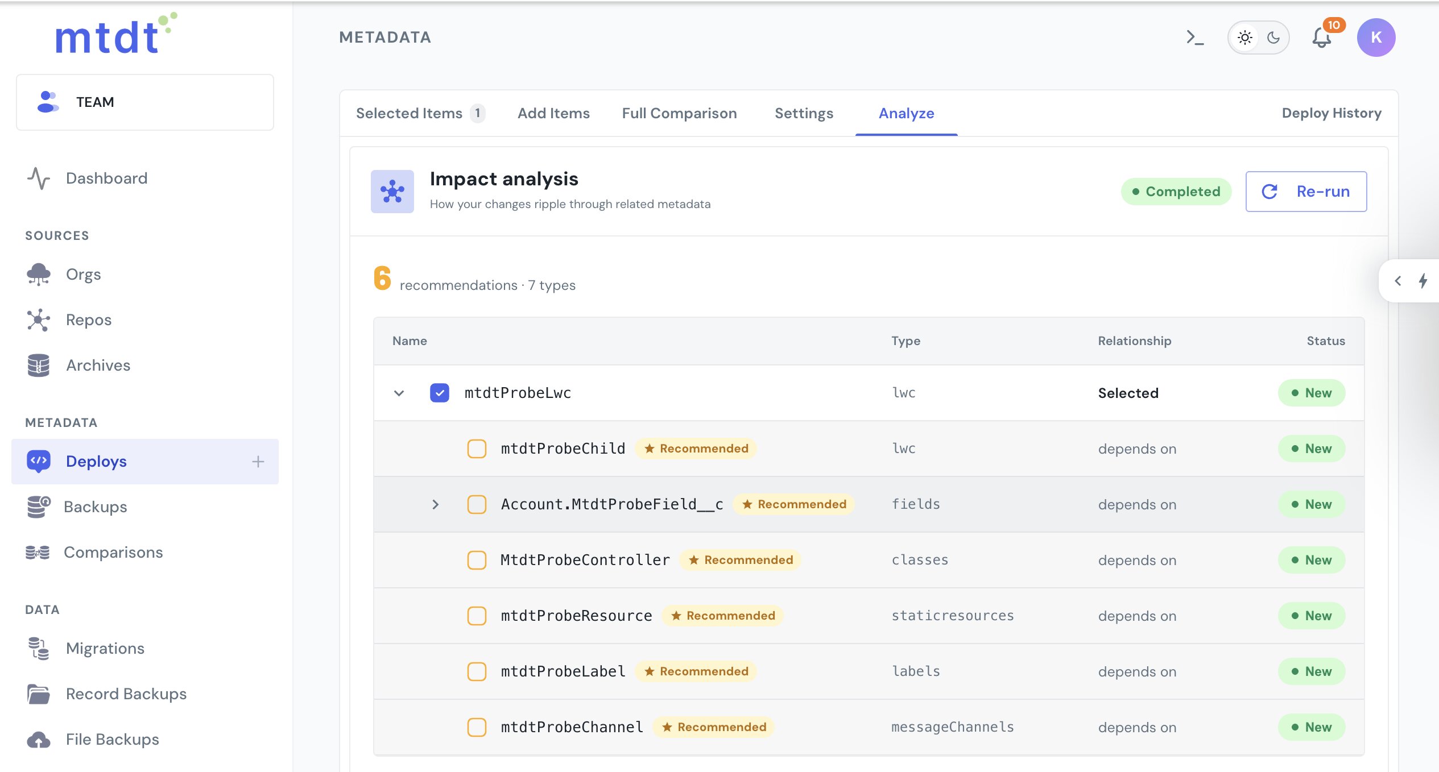
Task: Click the mtdtProbeLabel item name
Action: pos(563,671)
